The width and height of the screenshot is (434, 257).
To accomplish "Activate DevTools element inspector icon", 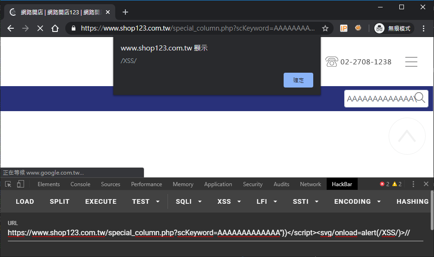I will point(8,184).
